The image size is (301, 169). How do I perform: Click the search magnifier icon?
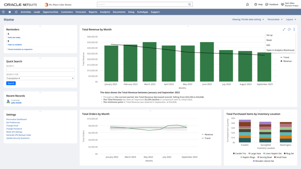[x=190, y=5]
